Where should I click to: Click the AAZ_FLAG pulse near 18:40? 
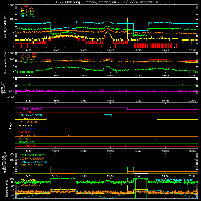click(46, 139)
